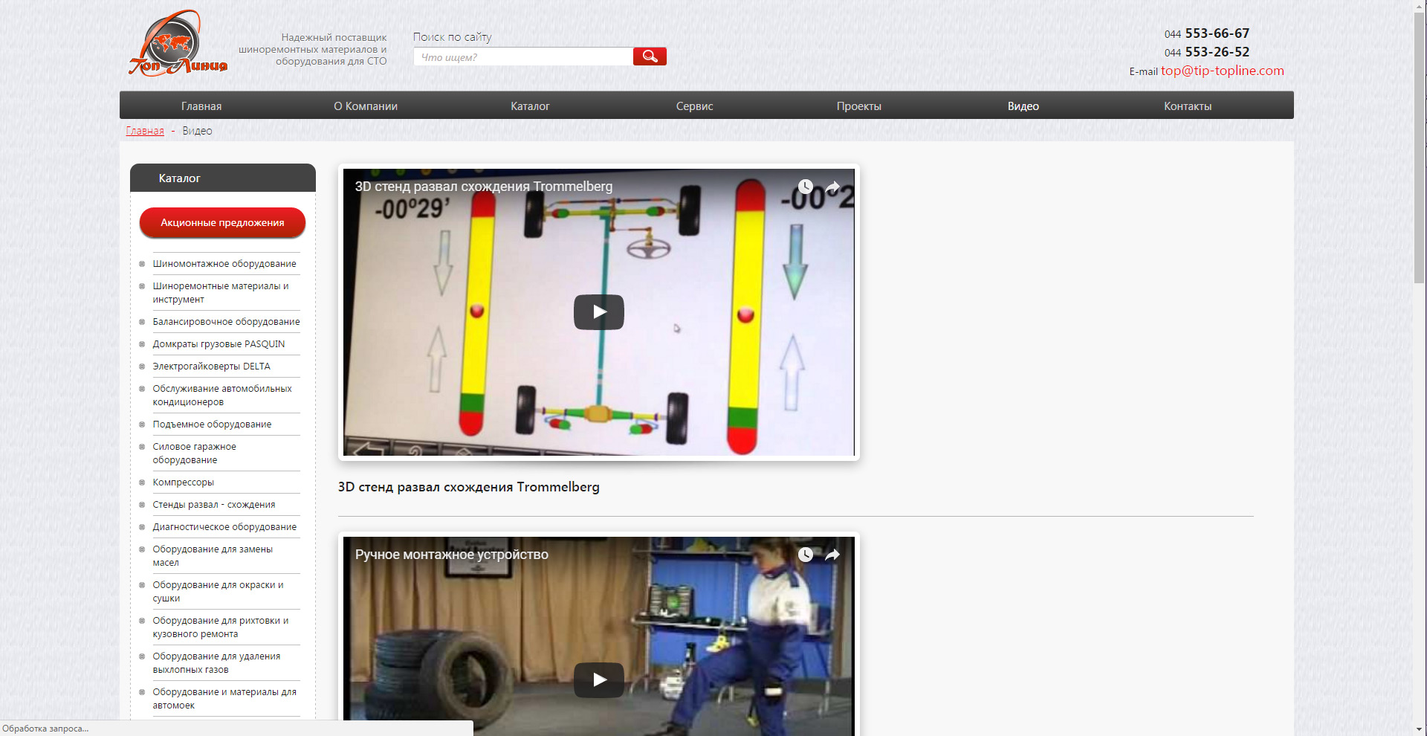This screenshot has height=736, width=1427.
Task: Click Watch Later clock on Trommelberg video
Action: click(x=806, y=187)
